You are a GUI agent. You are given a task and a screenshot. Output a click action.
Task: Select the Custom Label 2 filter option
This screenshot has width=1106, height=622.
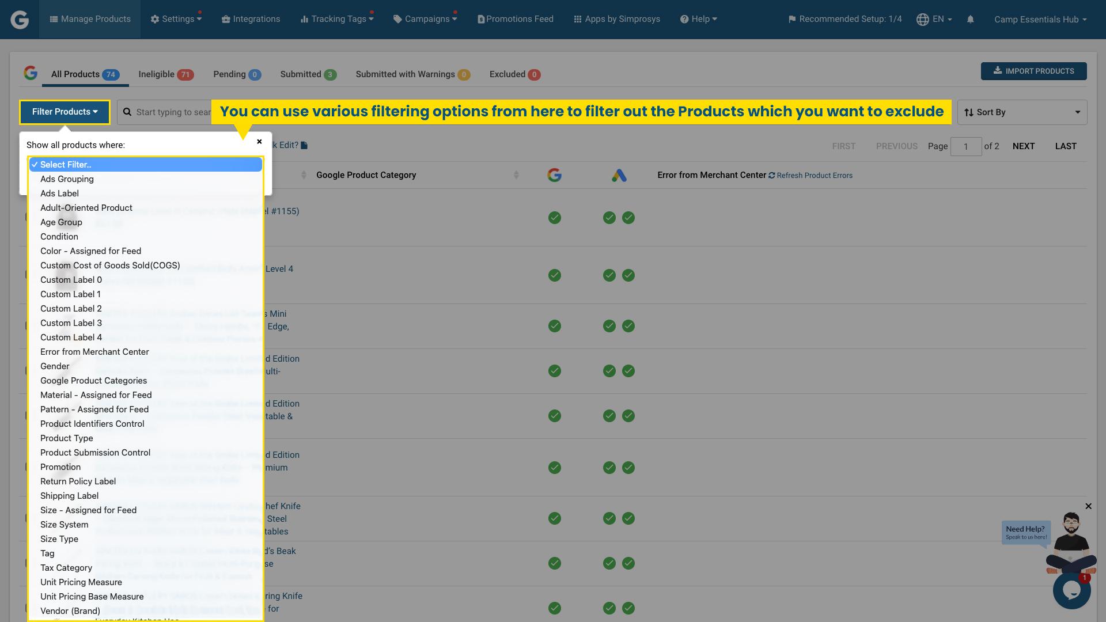pos(71,308)
